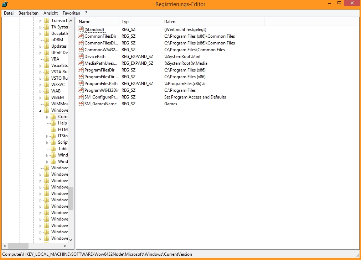This screenshot has height=260, width=361.
Task: Open the Datei menu
Action: [x=9, y=13]
